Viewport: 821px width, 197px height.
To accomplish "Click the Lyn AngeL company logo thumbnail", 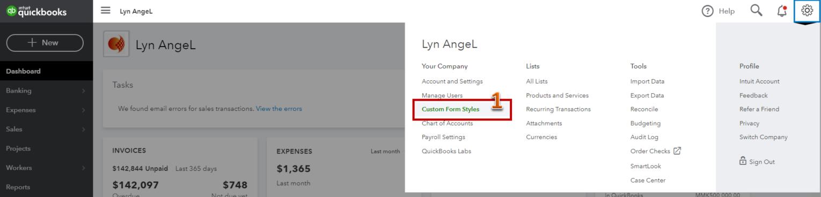I will [x=116, y=44].
